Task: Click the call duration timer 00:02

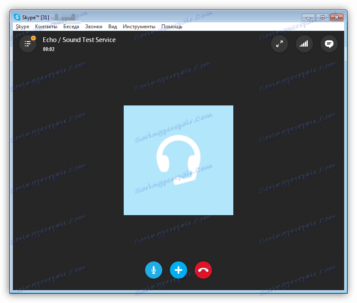Action: [x=48, y=49]
